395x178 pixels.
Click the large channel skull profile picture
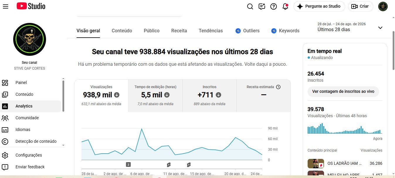tap(30, 39)
